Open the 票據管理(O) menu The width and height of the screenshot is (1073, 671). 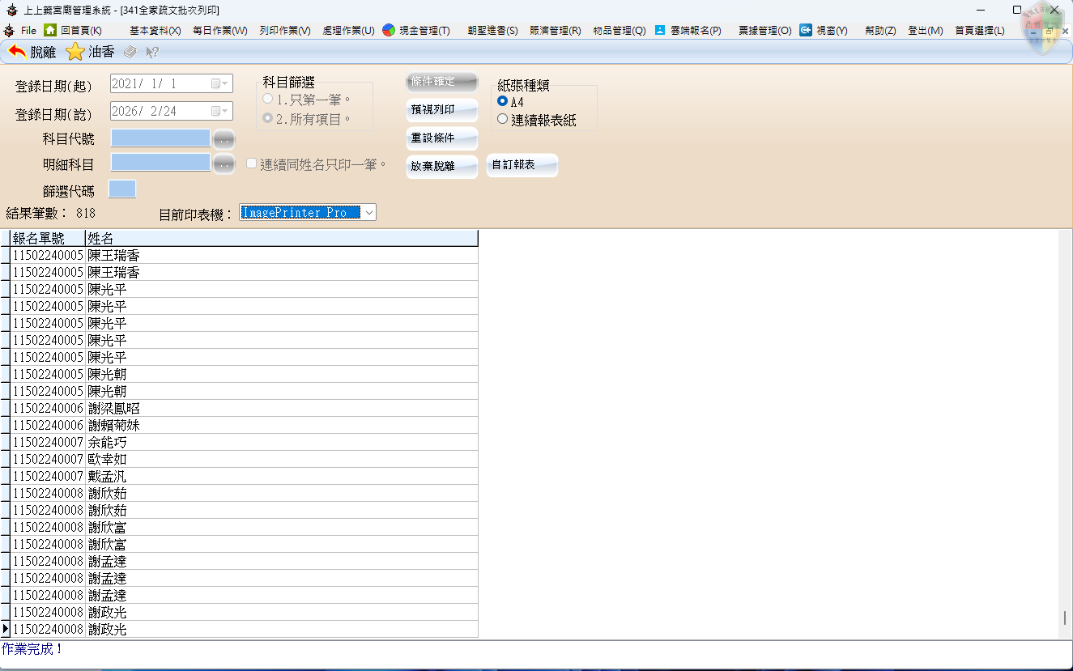(764, 31)
